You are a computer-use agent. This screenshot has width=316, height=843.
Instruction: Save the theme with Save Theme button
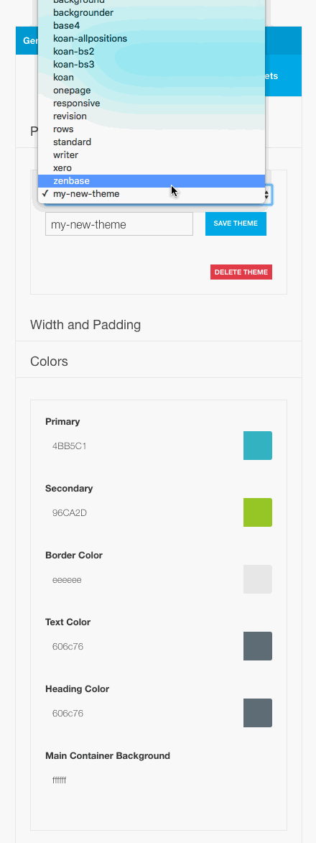tap(236, 224)
